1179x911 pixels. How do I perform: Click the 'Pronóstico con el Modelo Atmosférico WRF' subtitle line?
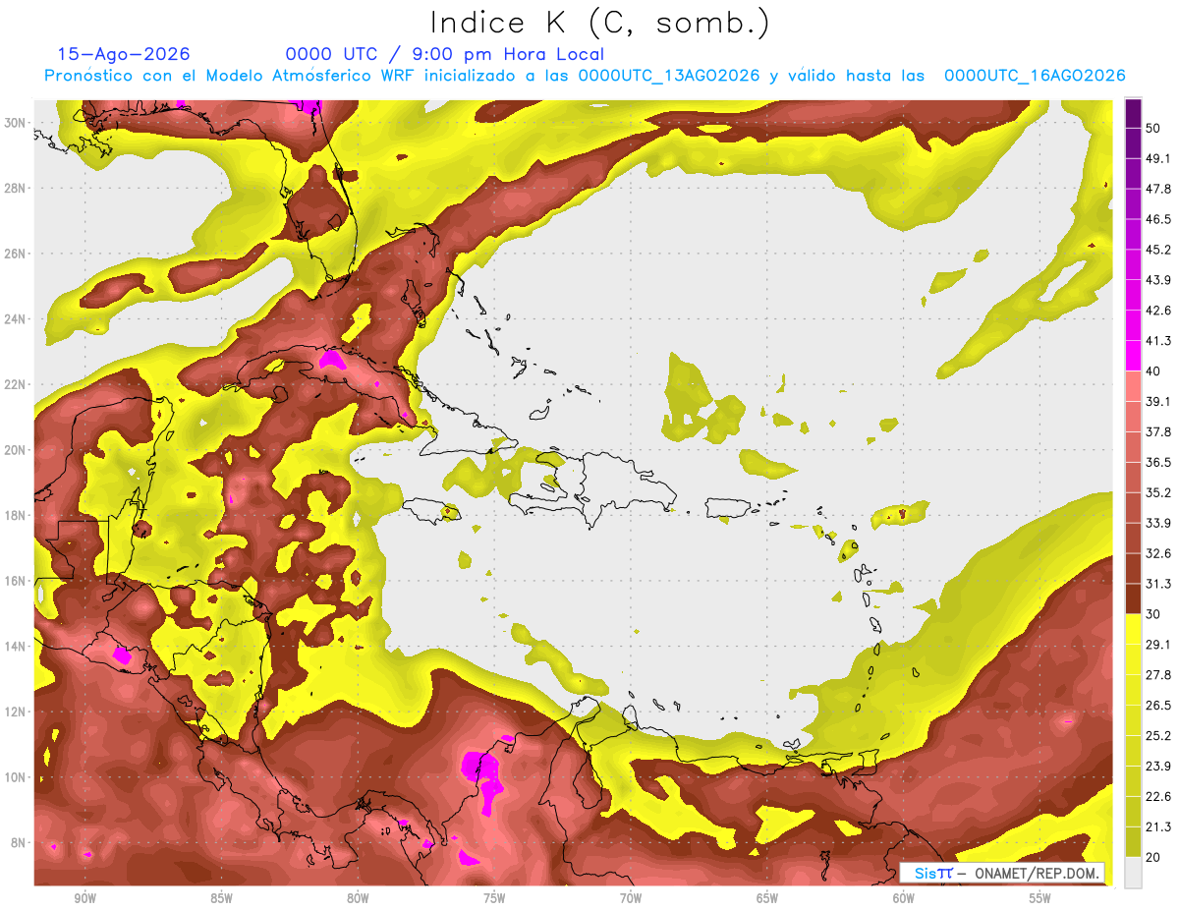[585, 76]
